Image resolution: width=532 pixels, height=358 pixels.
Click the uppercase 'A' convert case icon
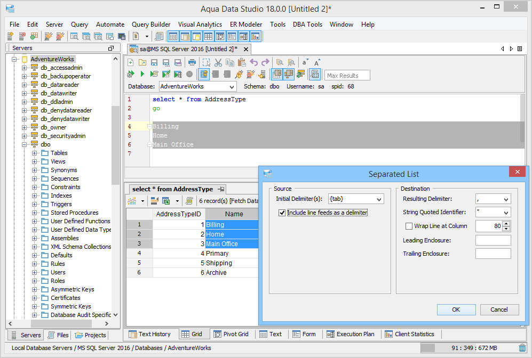click(316, 62)
